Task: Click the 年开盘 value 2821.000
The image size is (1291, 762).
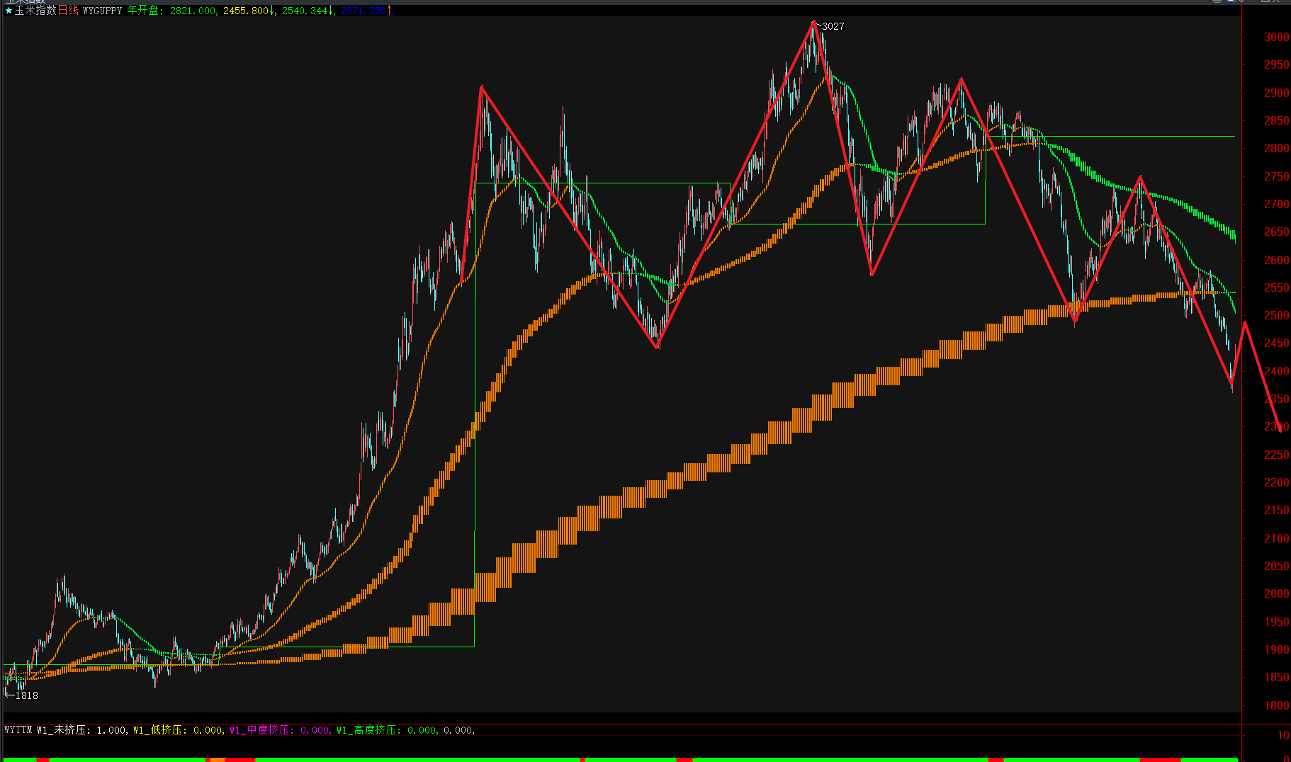Action: pos(193,11)
